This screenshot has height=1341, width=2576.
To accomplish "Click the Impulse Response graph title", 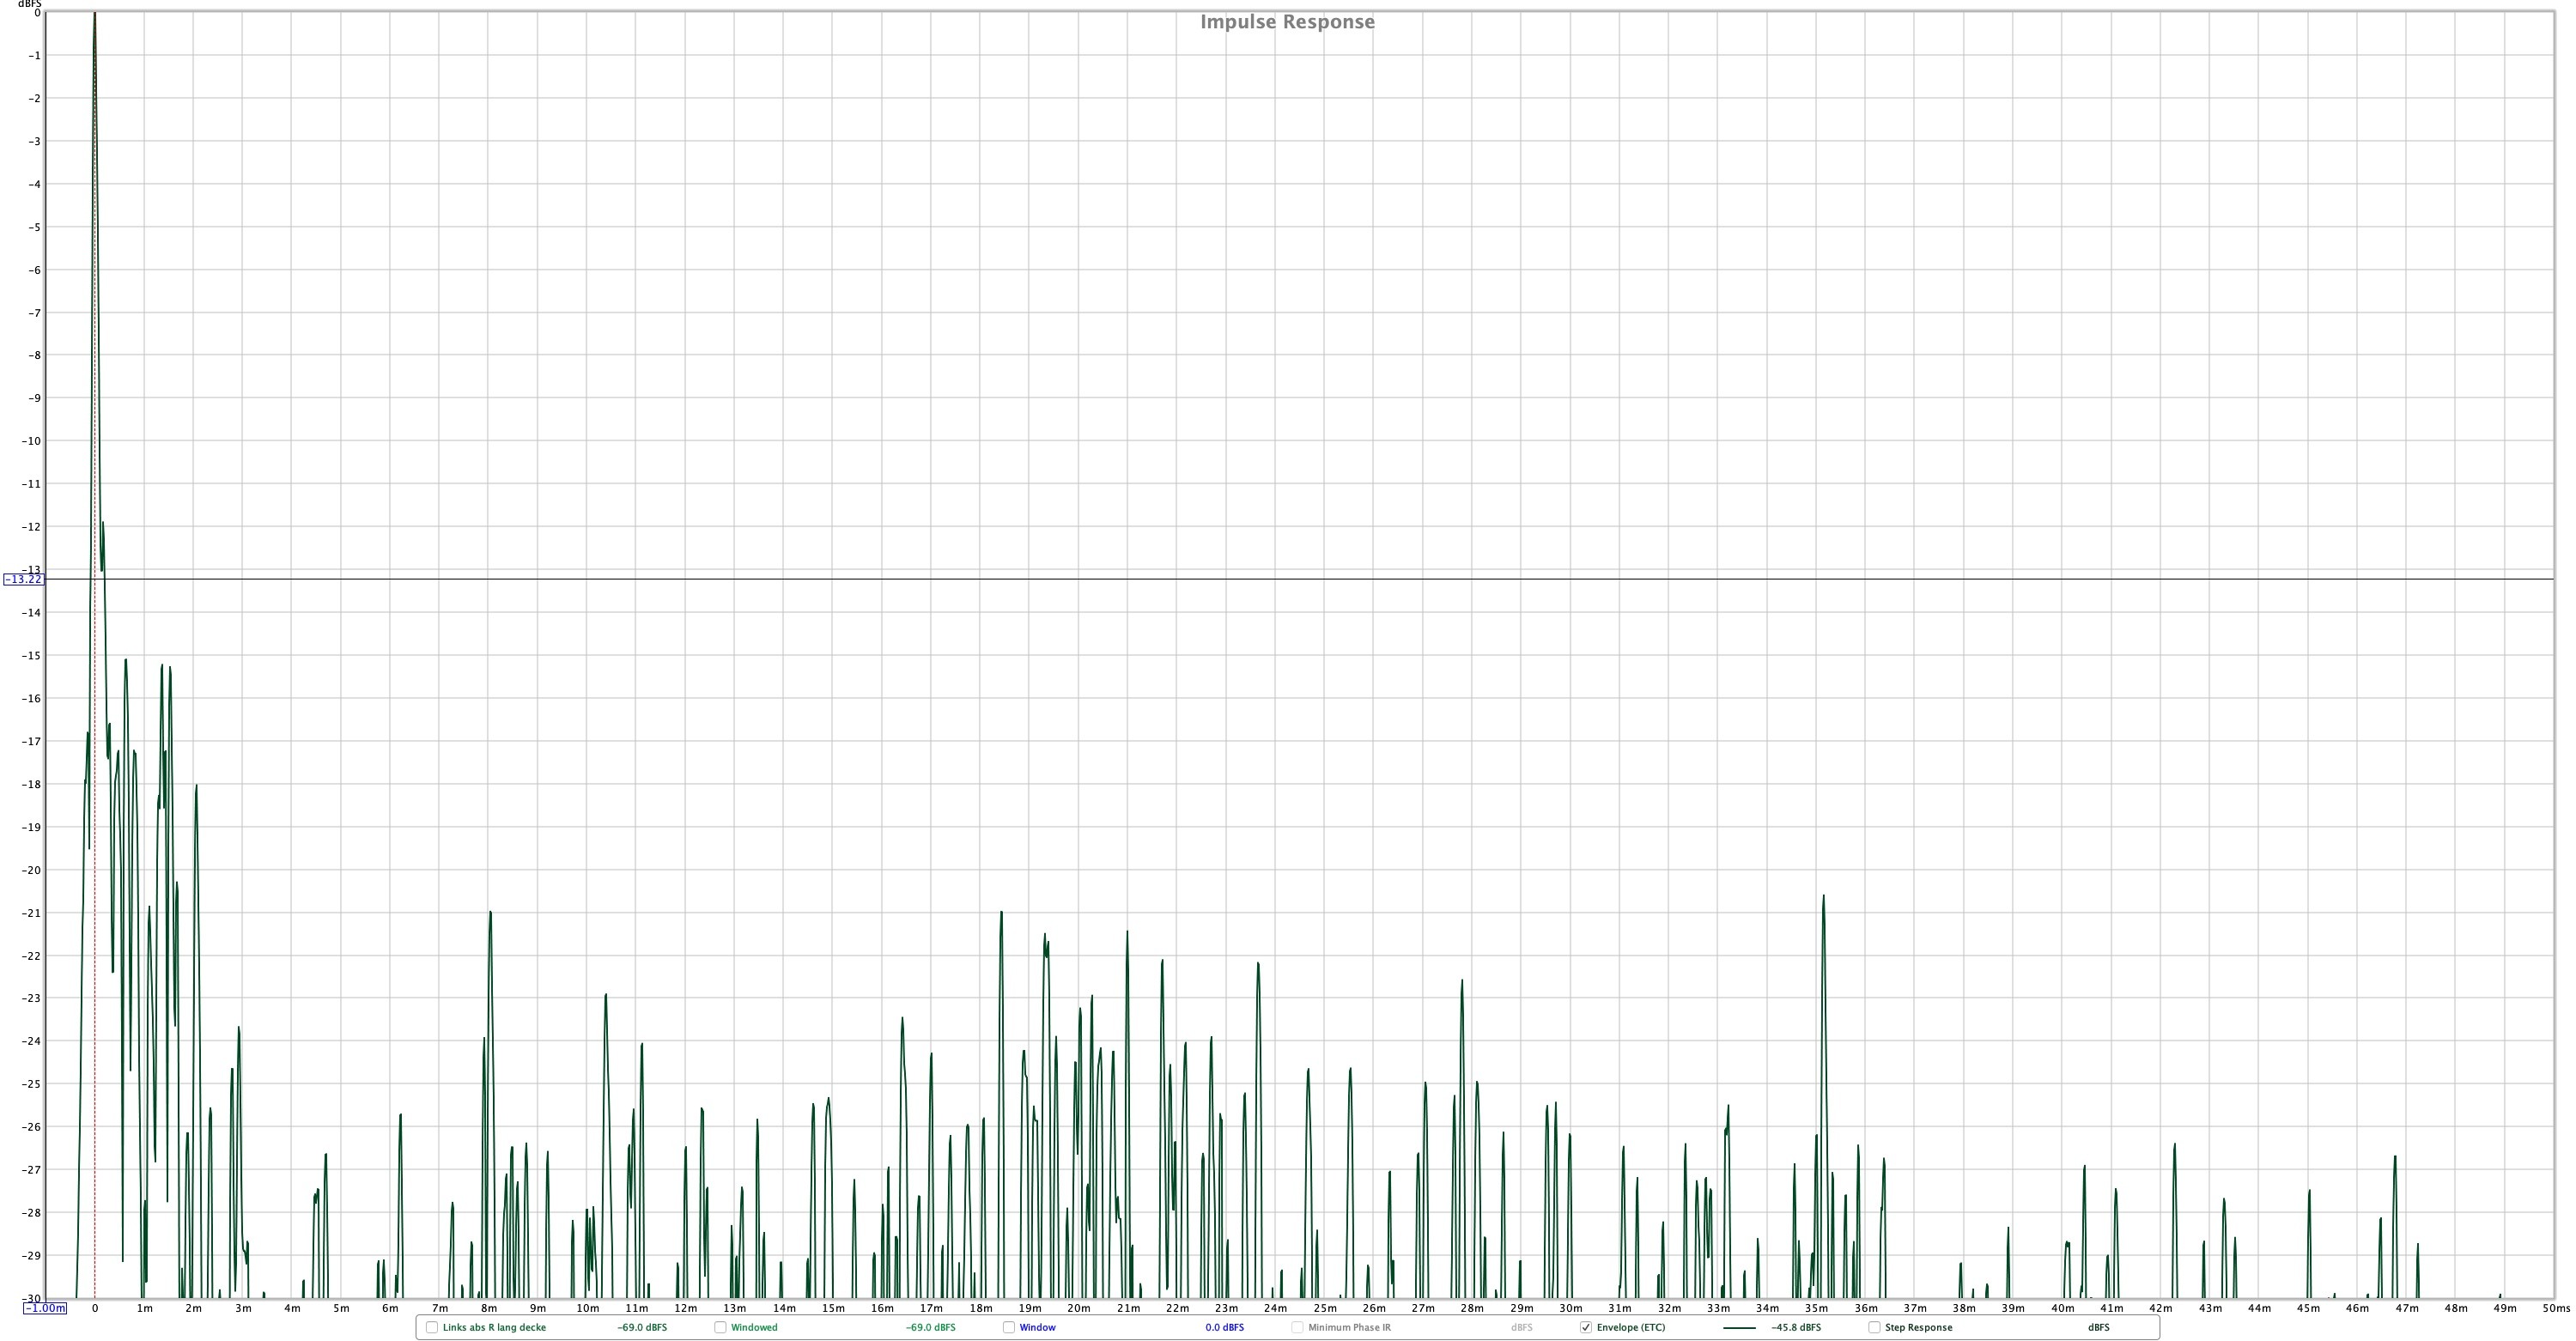I will 1287,22.
